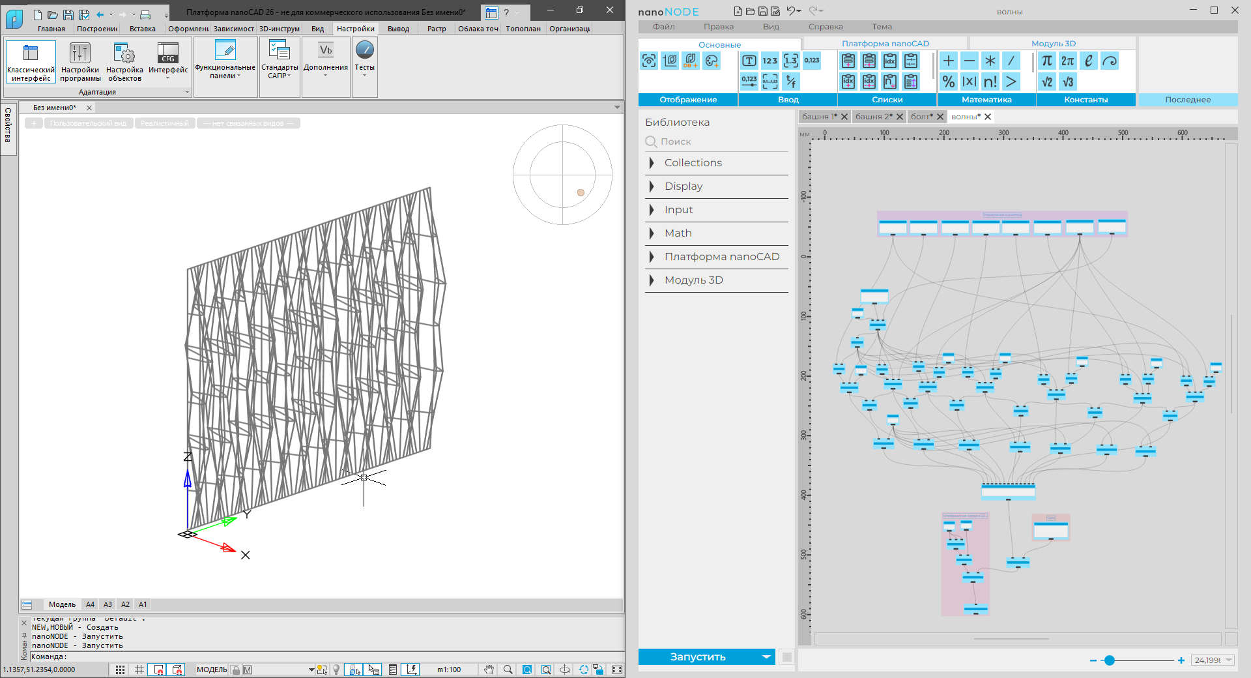This screenshot has height=678, width=1251.
Task: Insert the Pi constant node
Action: pyautogui.click(x=1047, y=61)
